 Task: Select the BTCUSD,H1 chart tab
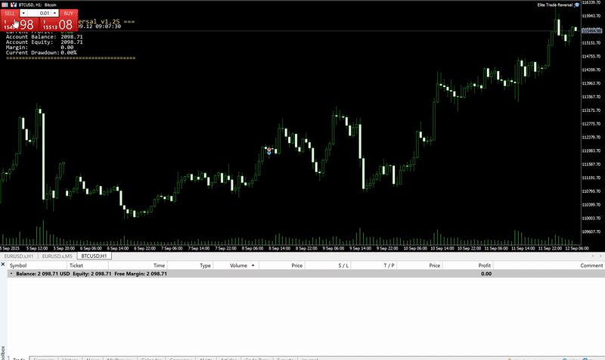(94, 256)
